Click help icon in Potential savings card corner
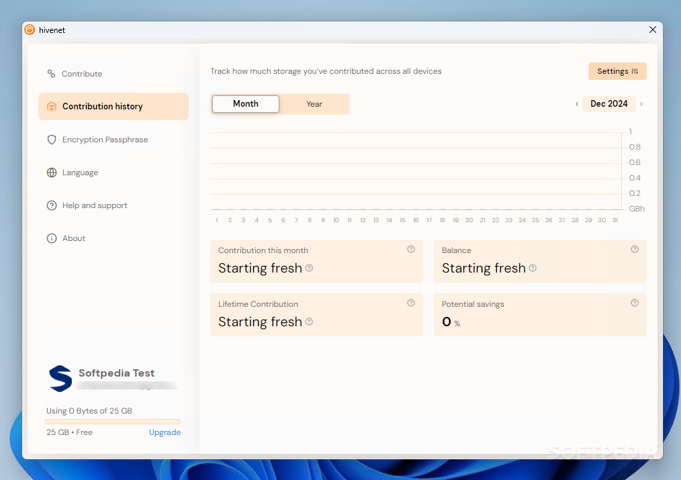Screen dimensions: 681x480 635,303
